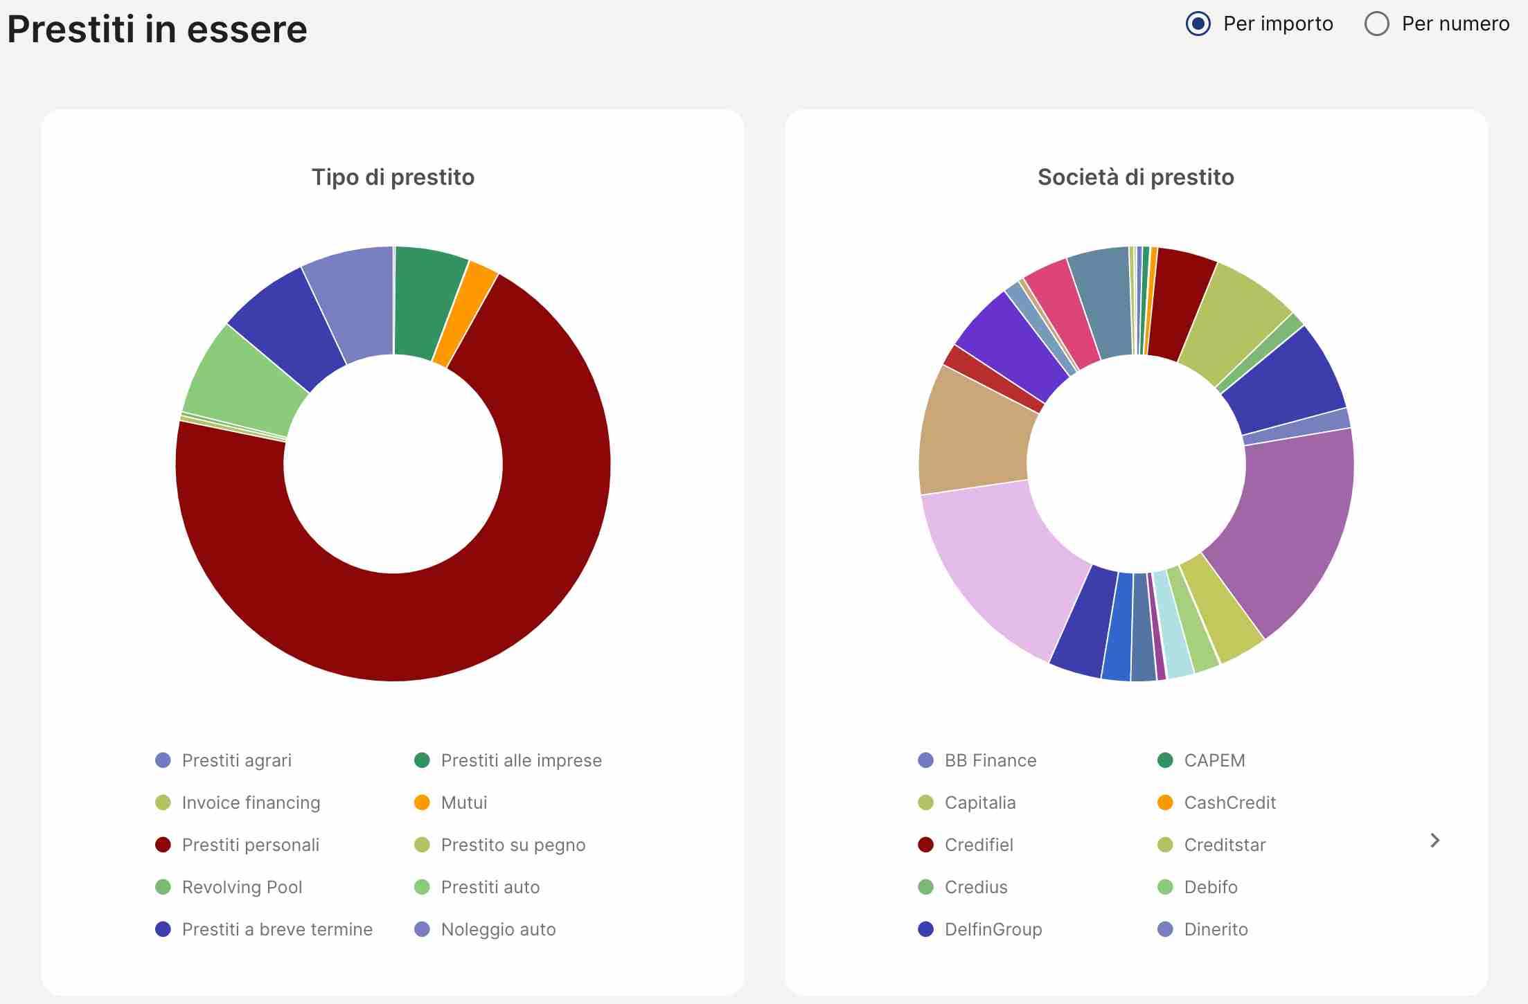Toggle the Prestiti agrari legend entry
The height and width of the screenshot is (1004, 1528).
click(x=163, y=760)
